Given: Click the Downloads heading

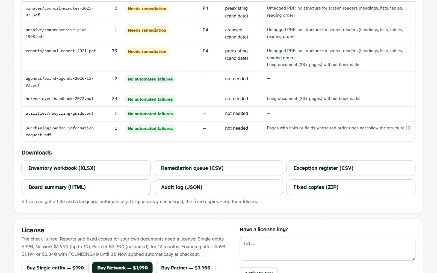Looking at the screenshot, I should [x=37, y=153].
